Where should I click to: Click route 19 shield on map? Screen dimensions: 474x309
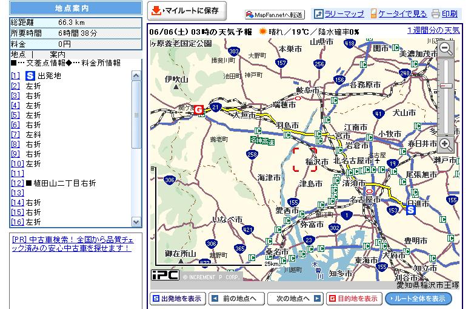pos(392,164)
